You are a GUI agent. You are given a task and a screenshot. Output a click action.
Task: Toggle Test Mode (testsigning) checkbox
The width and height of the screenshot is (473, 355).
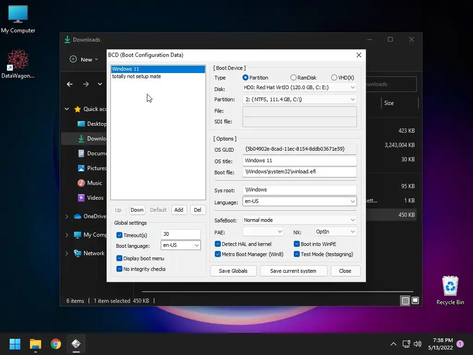pos(297,254)
